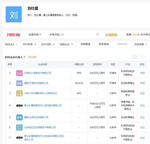Click the name heading 刘仕儒
The image size is (150, 144).
pos(33,8)
